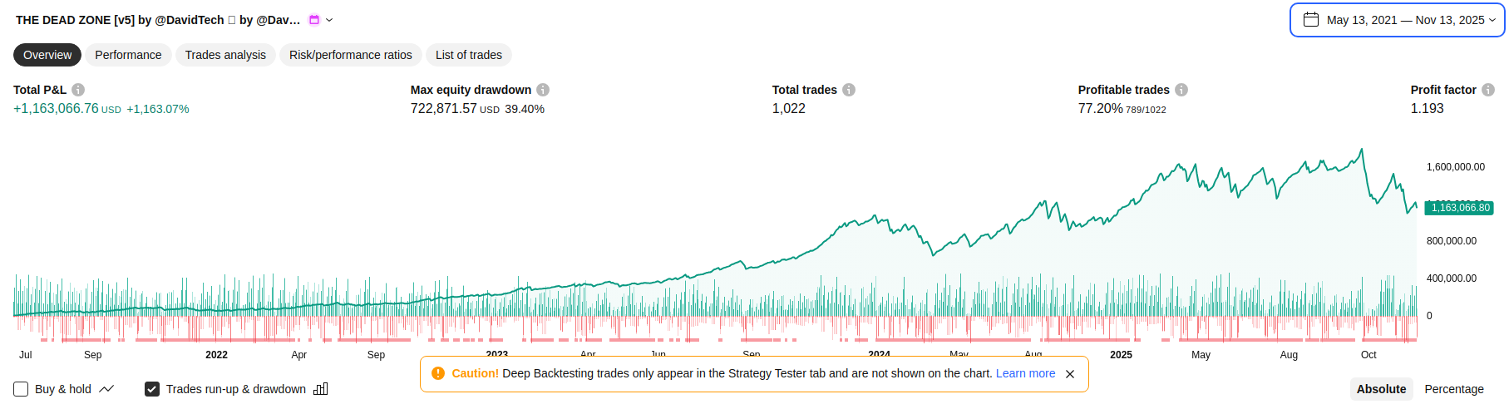
Task: Click the Total P&L info icon
Action: 78,90
